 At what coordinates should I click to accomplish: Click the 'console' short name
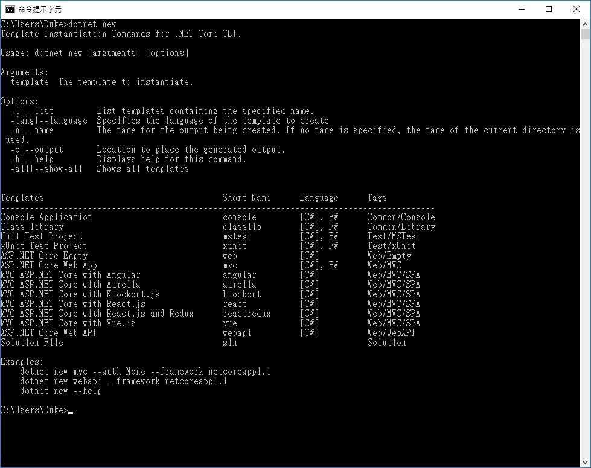[239, 217]
